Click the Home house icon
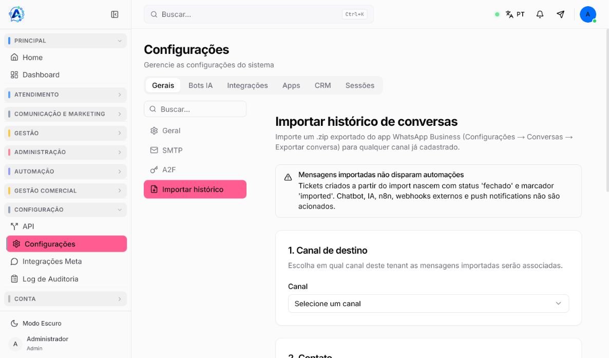 click(x=14, y=57)
